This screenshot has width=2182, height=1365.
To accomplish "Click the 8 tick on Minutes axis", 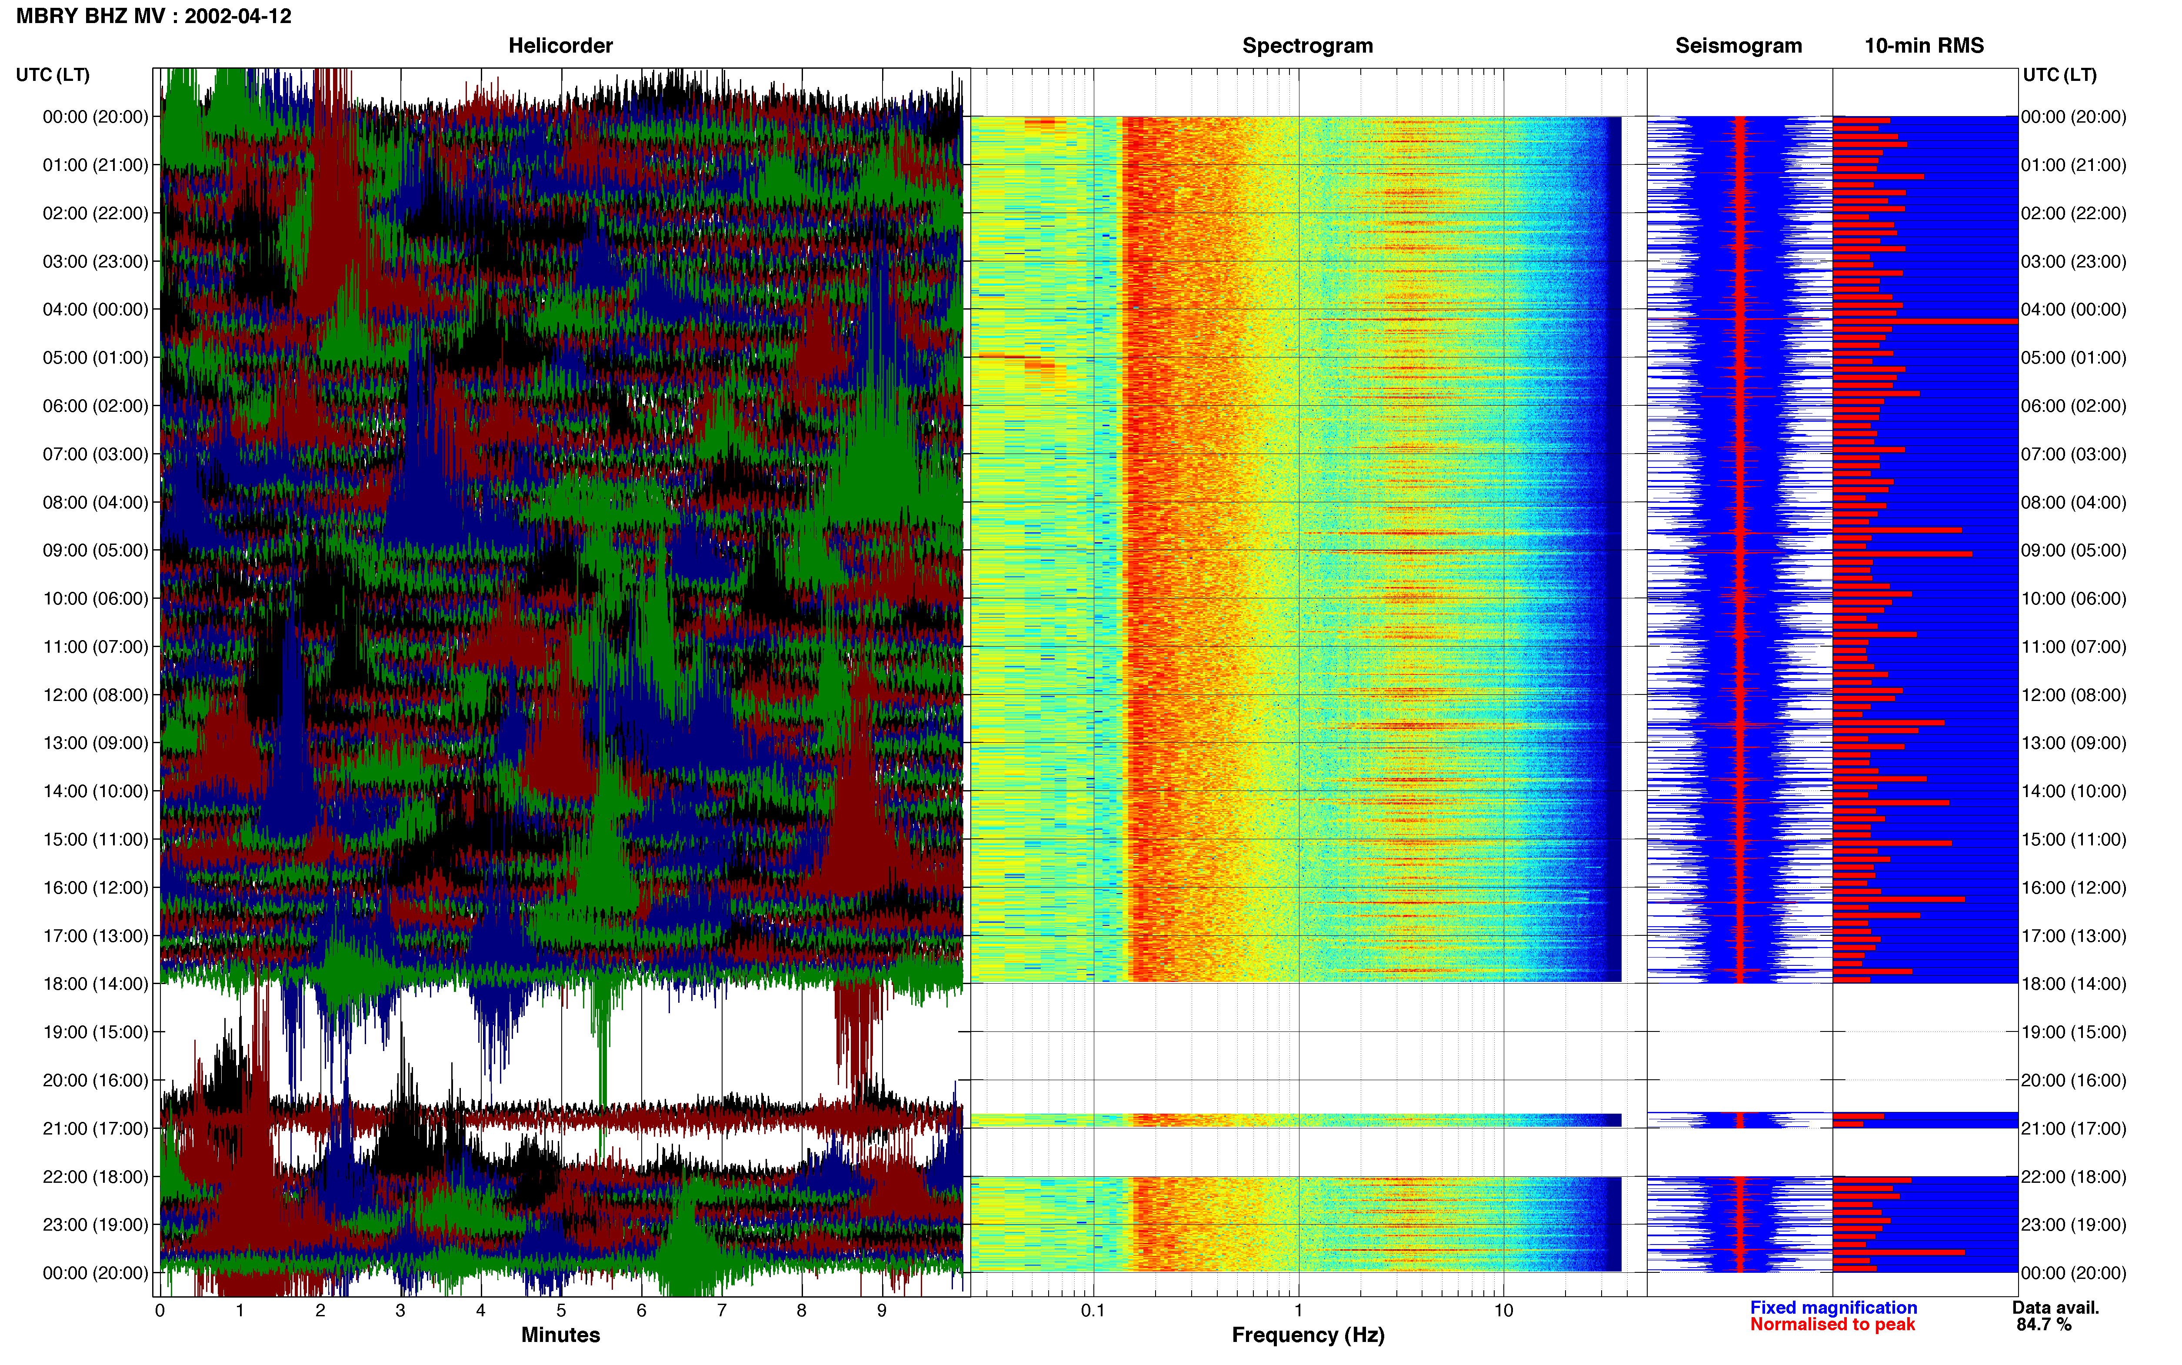I will click(801, 1311).
